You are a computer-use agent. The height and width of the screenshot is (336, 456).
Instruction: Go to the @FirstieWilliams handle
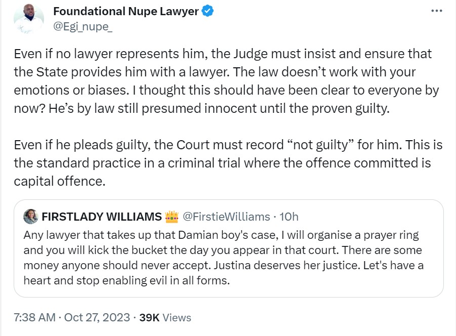point(226,217)
